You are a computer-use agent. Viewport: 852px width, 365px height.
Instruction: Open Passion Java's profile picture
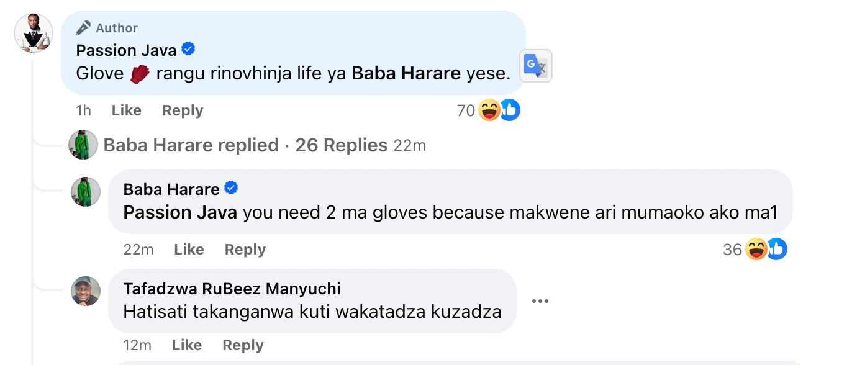[x=34, y=33]
